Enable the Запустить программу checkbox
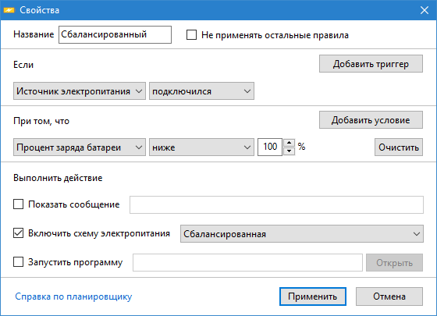Viewport: 437px width, 316px height. click(x=19, y=262)
